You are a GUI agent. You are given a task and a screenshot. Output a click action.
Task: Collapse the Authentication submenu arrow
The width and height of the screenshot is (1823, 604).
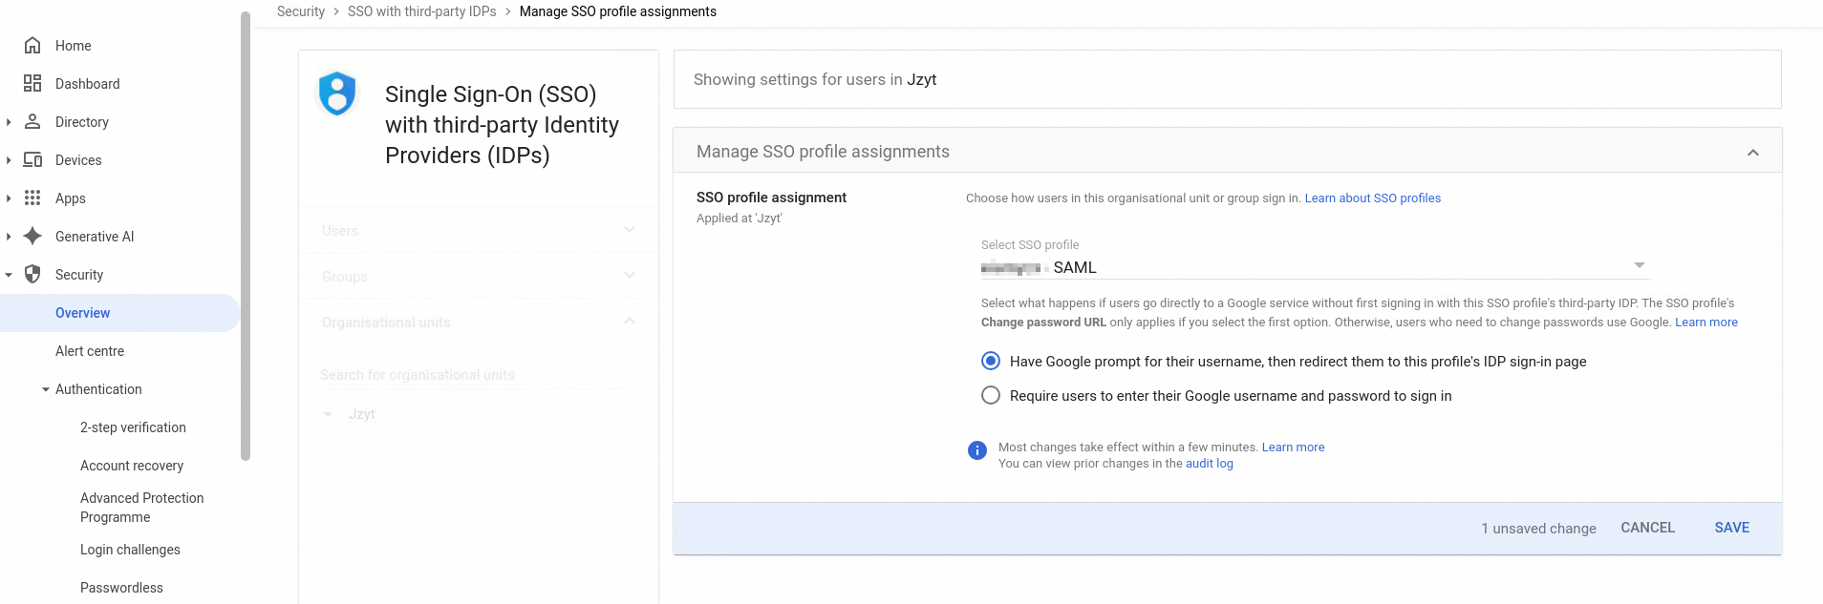(46, 389)
